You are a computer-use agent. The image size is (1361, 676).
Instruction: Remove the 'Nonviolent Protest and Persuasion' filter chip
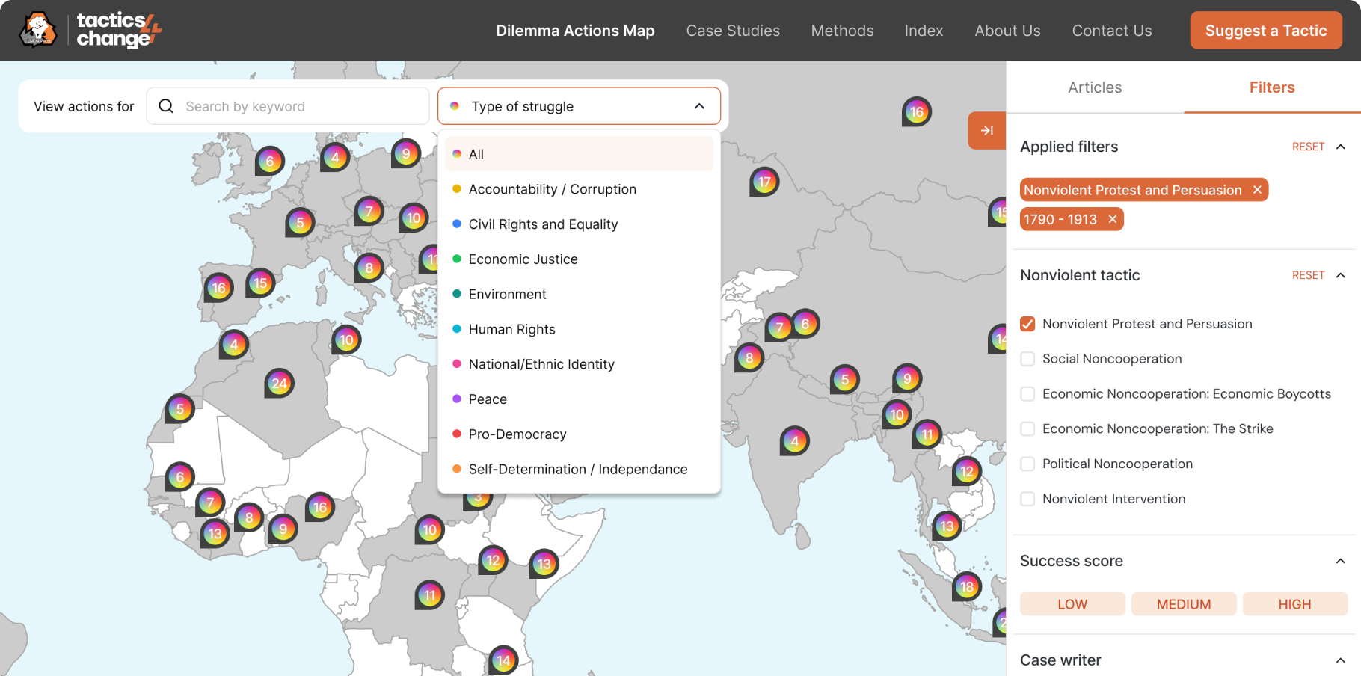click(x=1257, y=190)
